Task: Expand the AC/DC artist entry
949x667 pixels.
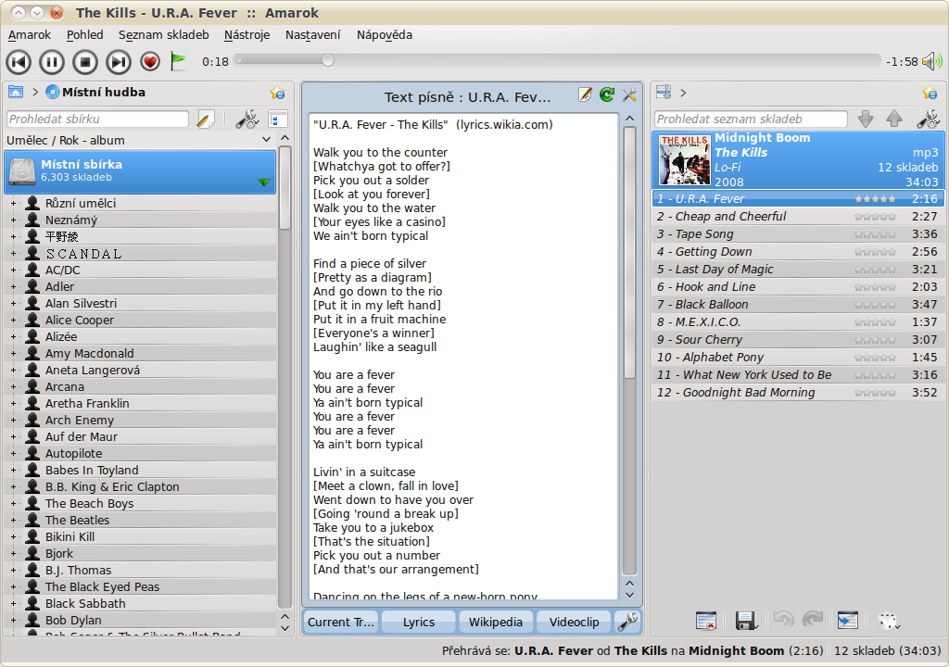Action: pos(13,271)
